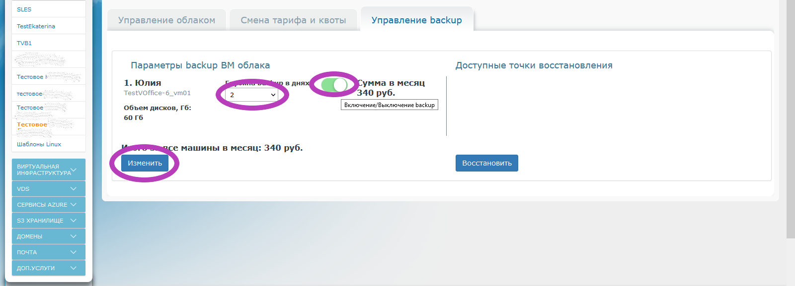Viewport: 795px width, 286px height.
Task: Expand the Сервисы Azure chevron icon
Action: 74,205
